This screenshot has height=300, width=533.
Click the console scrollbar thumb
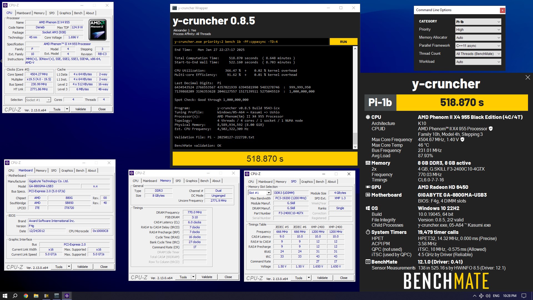click(355, 138)
